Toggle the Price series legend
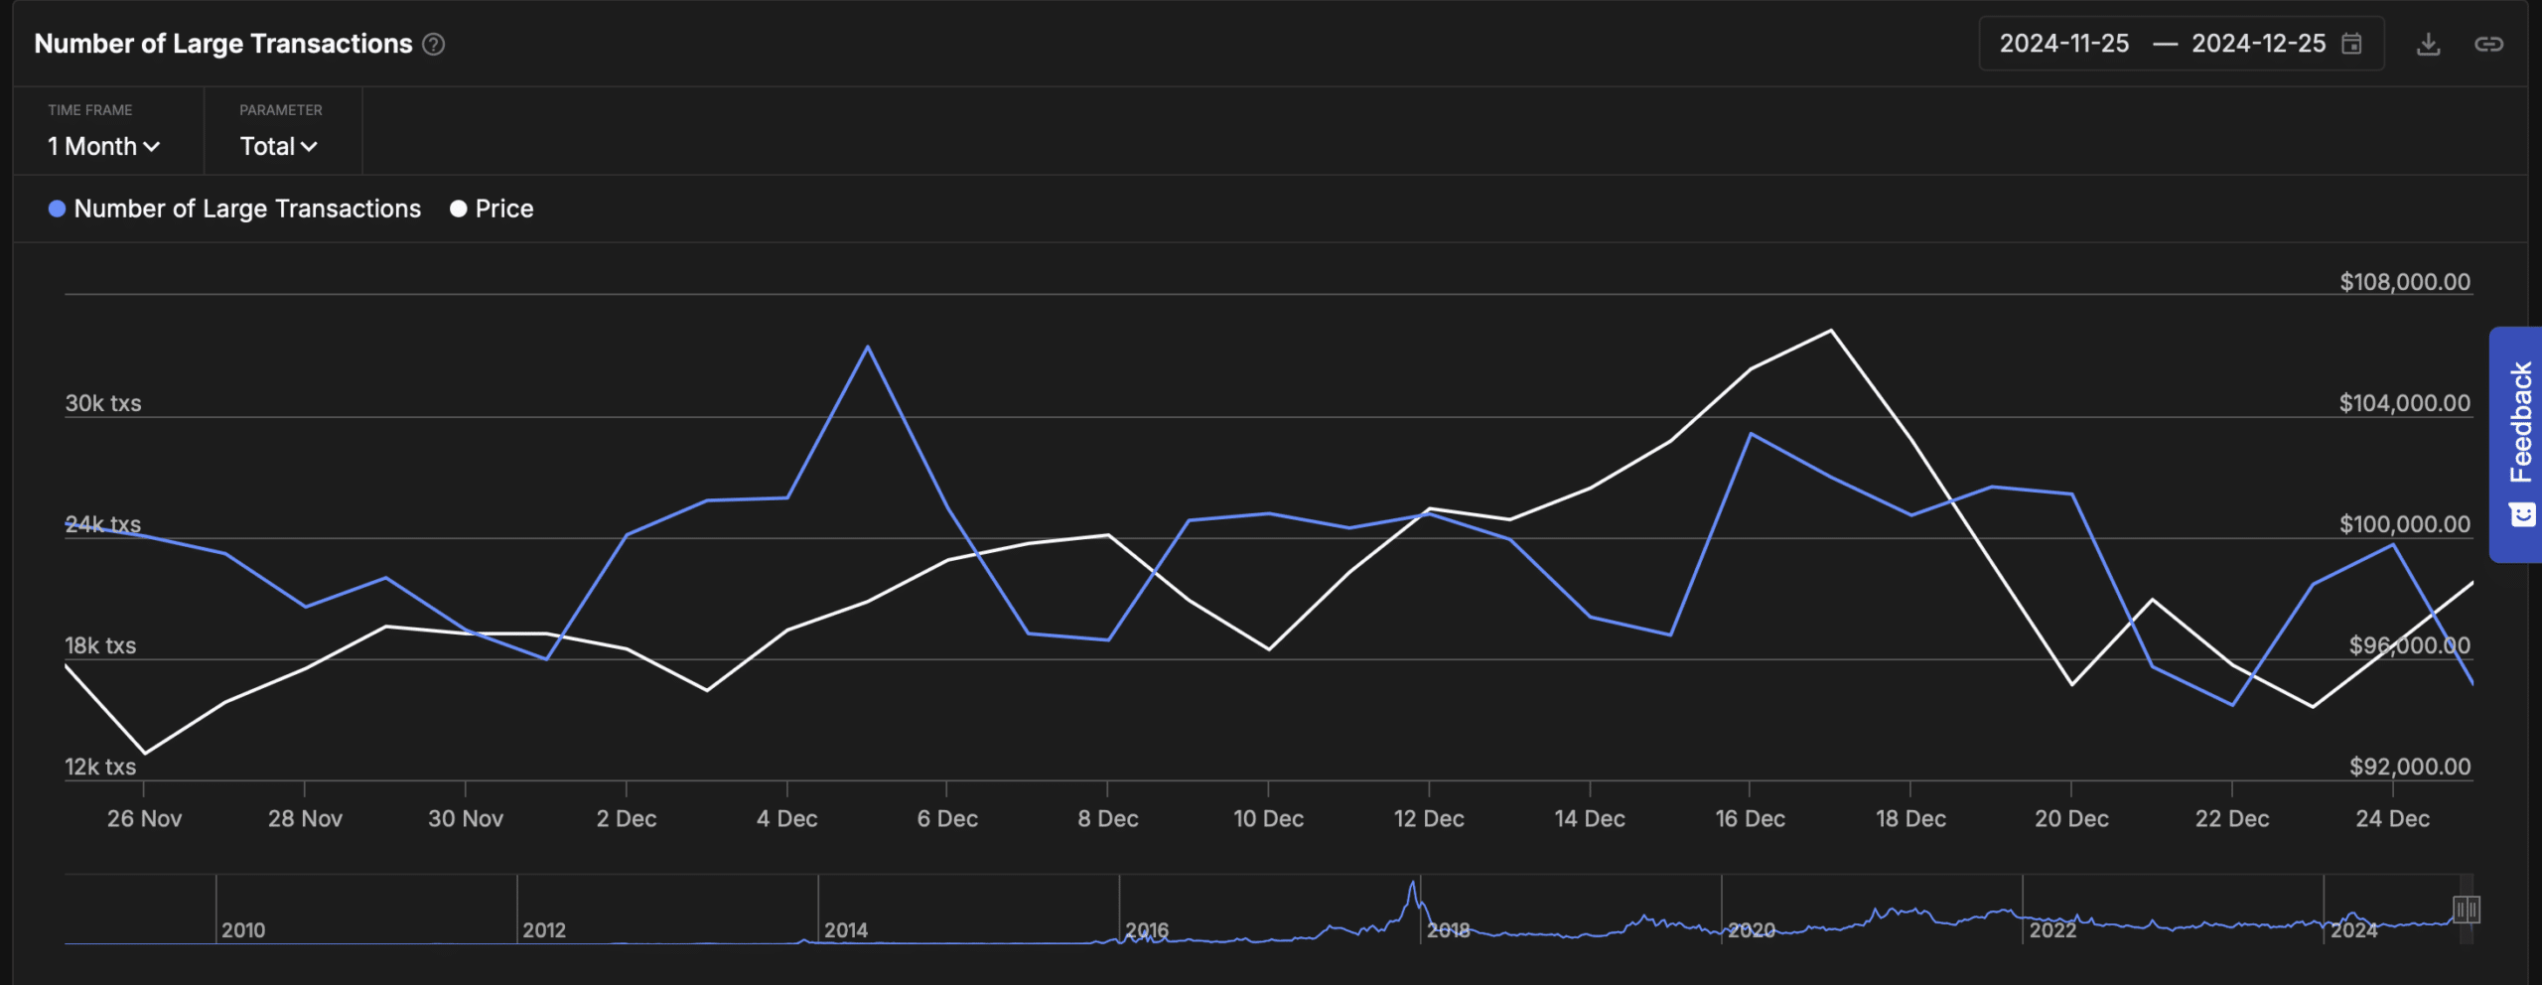2542x985 pixels. 492,209
